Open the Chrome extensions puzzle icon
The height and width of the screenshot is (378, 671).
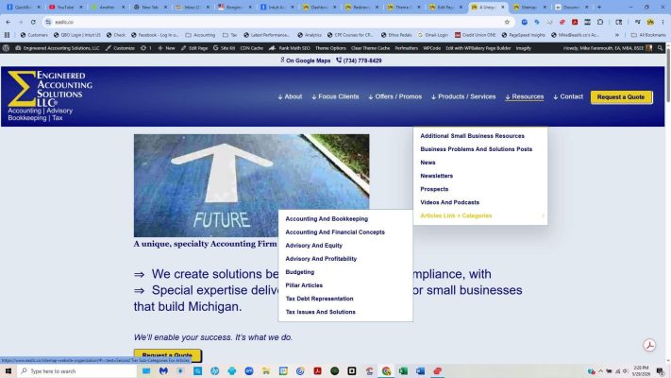[x=600, y=22]
